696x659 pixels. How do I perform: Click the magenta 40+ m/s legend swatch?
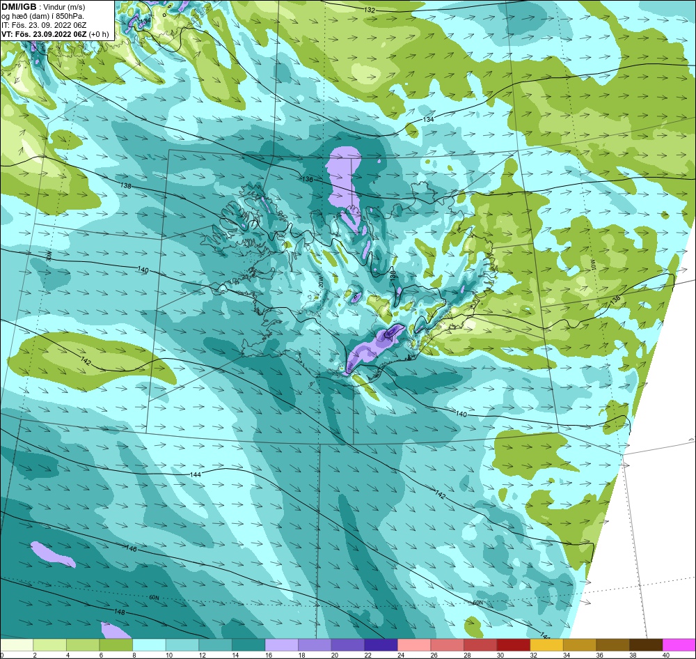[x=679, y=645]
